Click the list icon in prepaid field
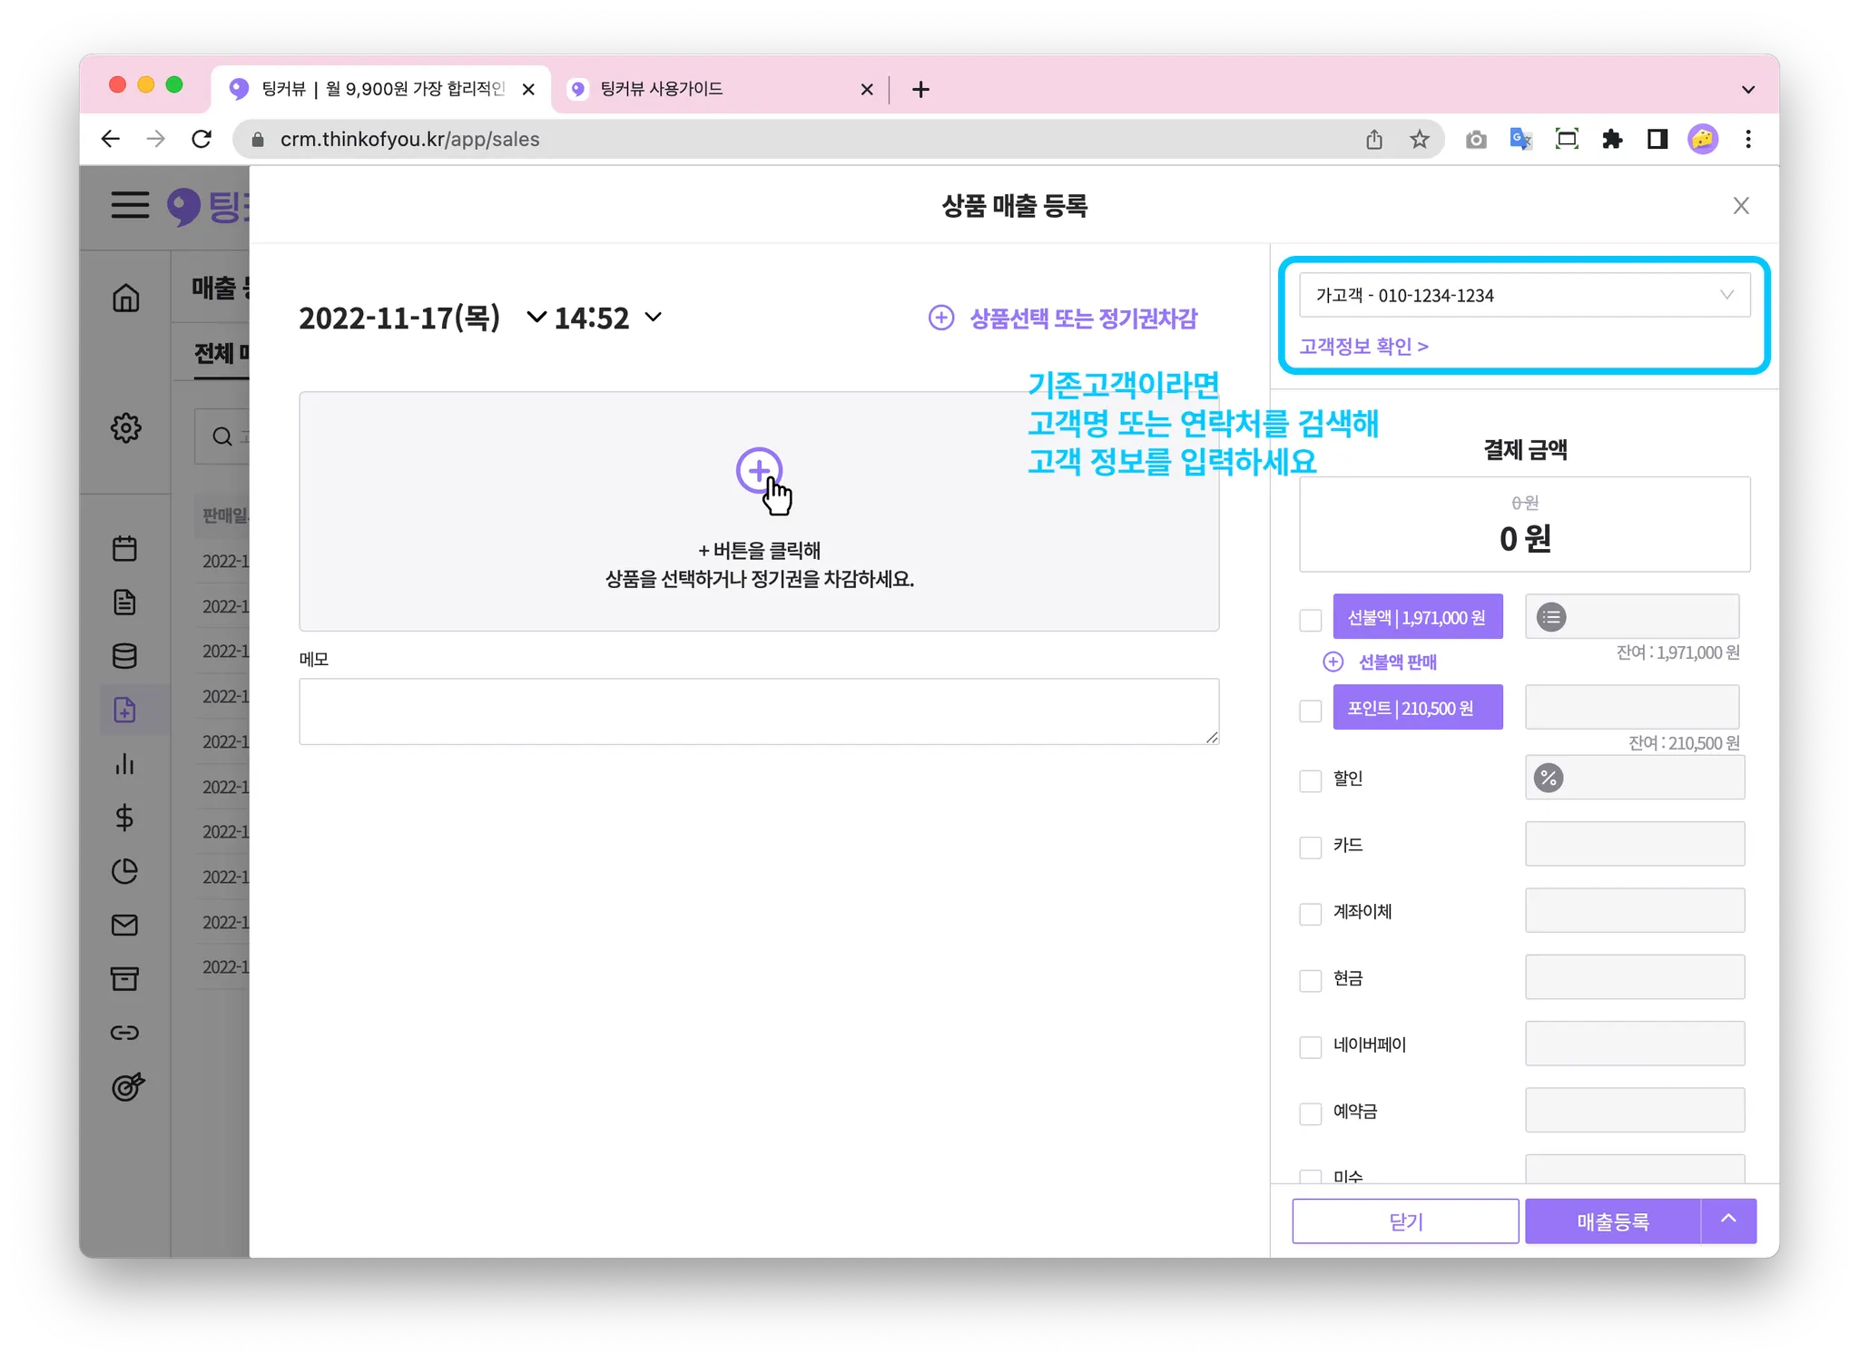 click(1551, 618)
